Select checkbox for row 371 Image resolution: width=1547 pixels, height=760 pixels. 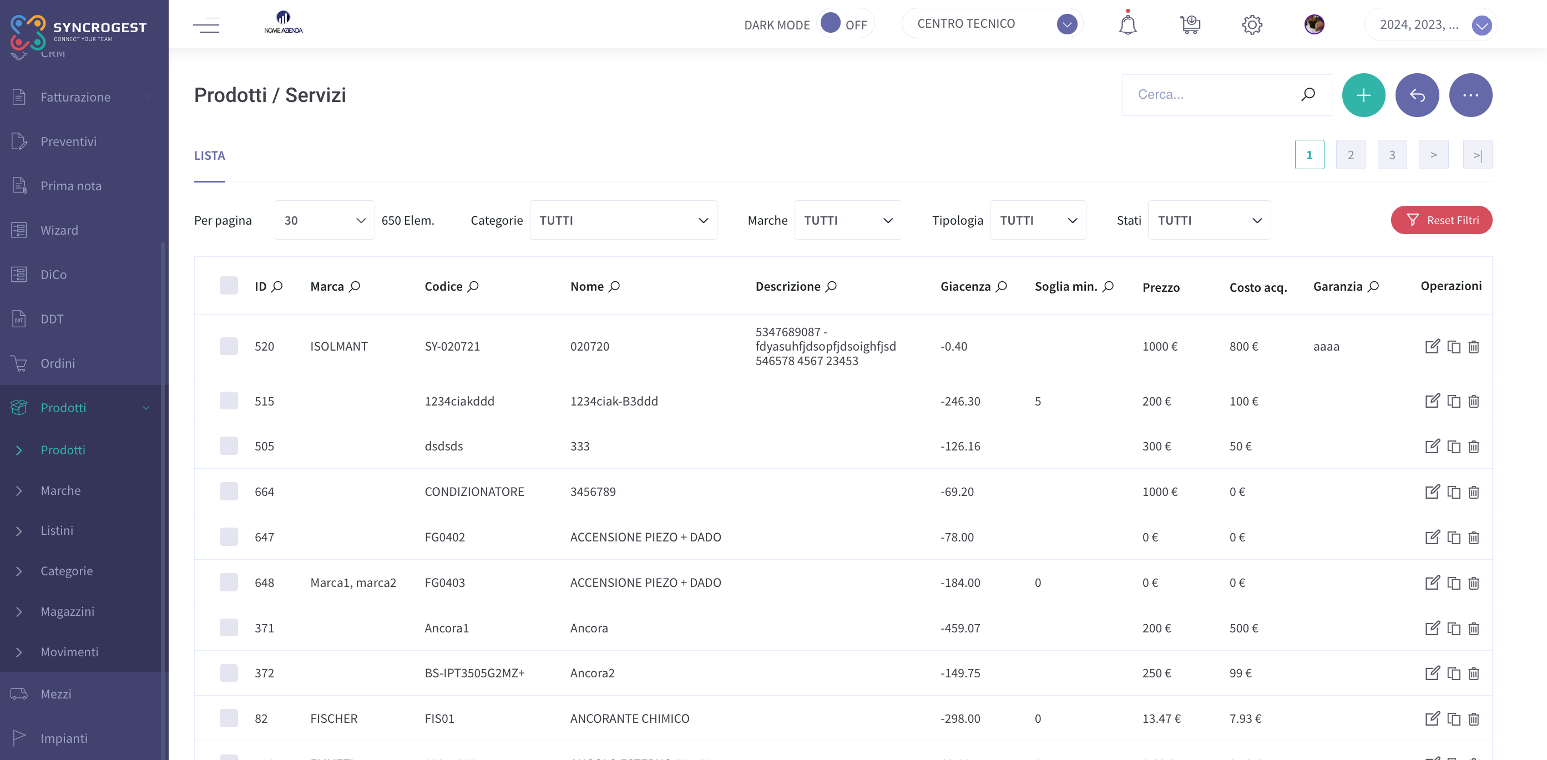click(x=229, y=627)
